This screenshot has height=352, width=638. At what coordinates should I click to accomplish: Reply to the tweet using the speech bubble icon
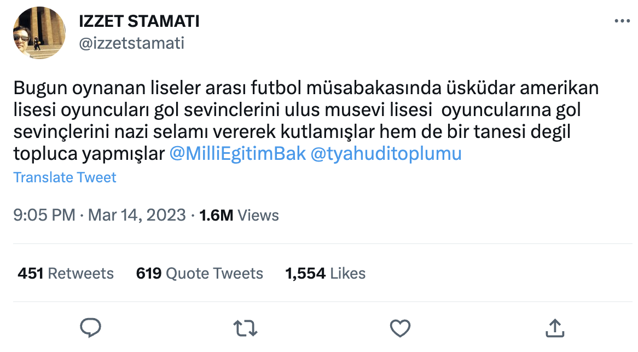tap(91, 327)
